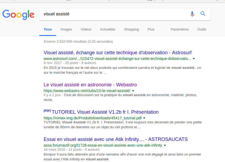Image resolution: width=225 pixels, height=162 pixels.
Task: Open the Shopping tab
Action: tap(131, 29)
